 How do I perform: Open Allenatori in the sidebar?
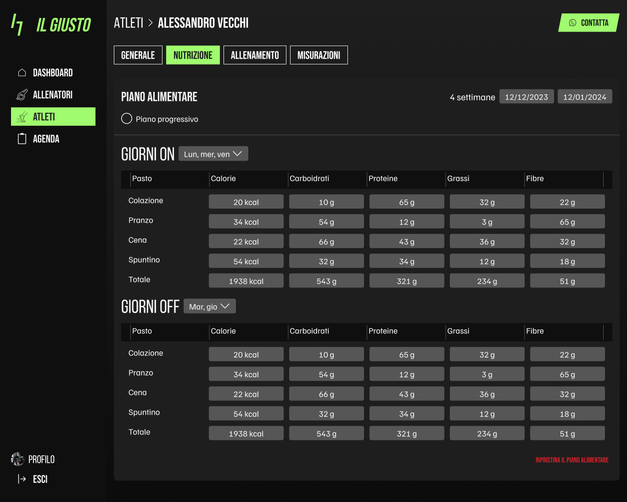click(53, 95)
